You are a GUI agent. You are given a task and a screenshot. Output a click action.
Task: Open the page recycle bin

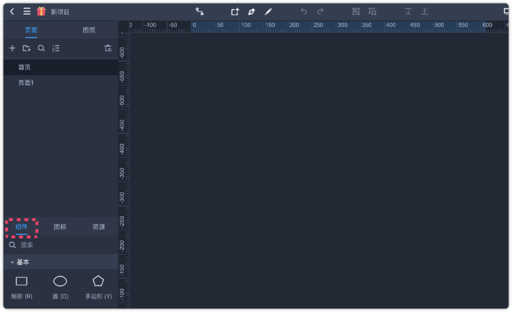pyautogui.click(x=108, y=48)
